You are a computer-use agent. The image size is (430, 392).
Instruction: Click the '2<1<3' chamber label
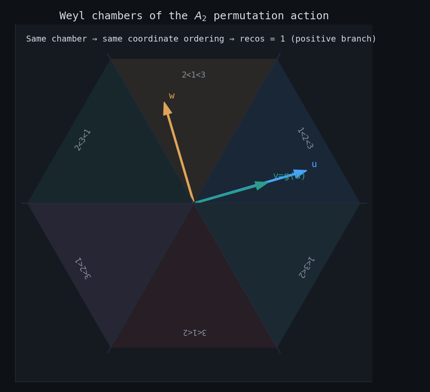point(194,75)
